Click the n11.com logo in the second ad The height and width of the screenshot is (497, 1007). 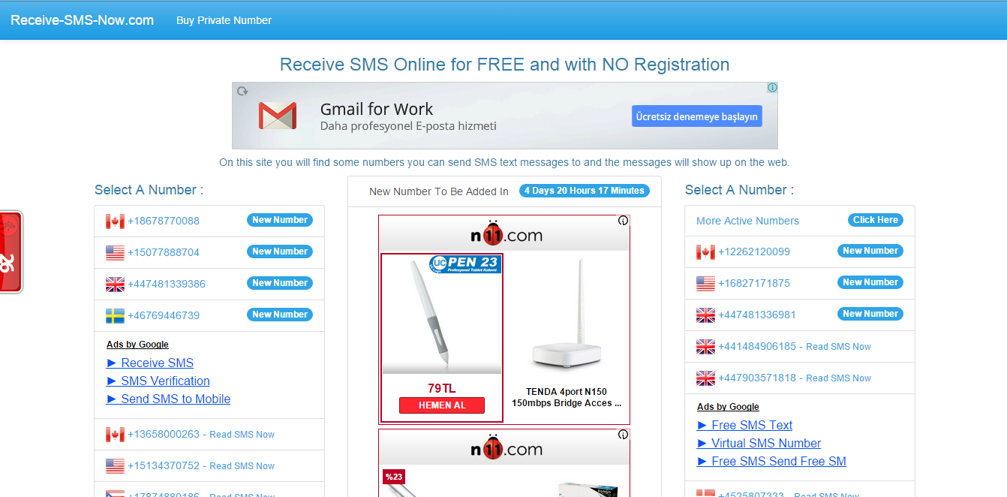(506, 447)
